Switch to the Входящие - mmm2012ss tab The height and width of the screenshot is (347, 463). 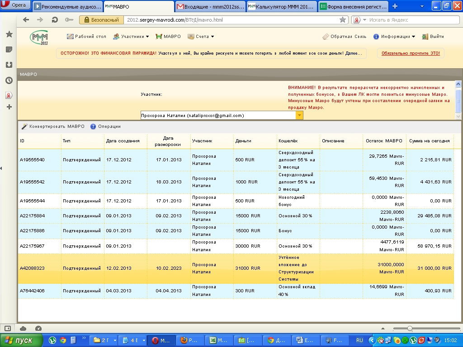click(x=211, y=6)
